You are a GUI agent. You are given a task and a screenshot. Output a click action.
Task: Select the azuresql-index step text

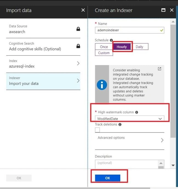pos(22,66)
